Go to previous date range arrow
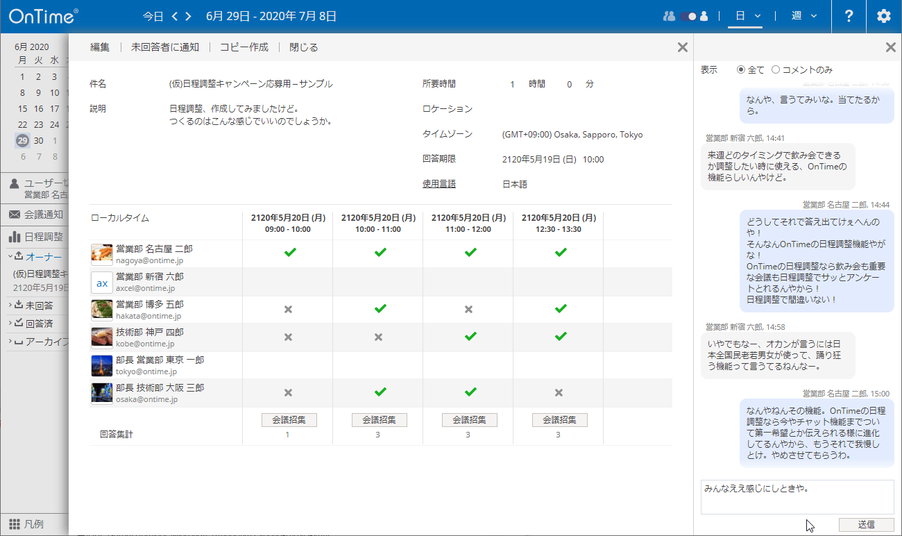Screen dimensions: 902x536 point(175,16)
